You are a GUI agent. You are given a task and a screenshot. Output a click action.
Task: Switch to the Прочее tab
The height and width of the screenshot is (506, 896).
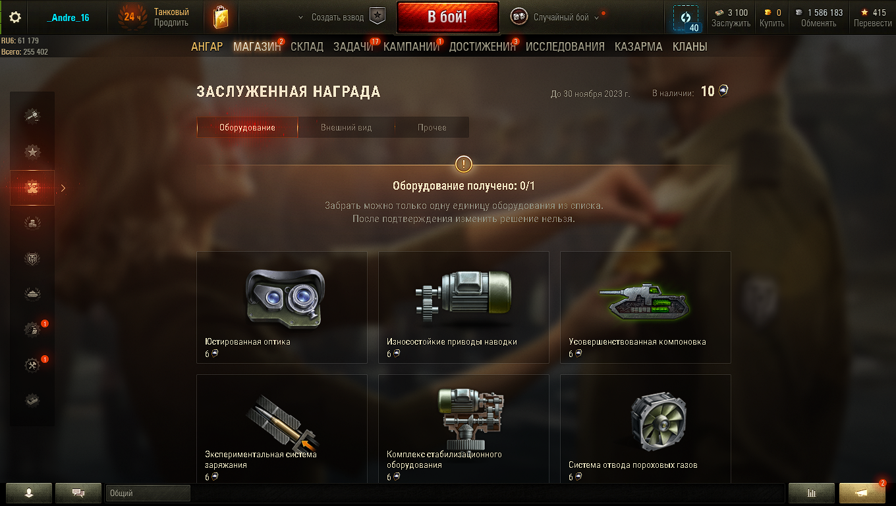click(x=432, y=128)
